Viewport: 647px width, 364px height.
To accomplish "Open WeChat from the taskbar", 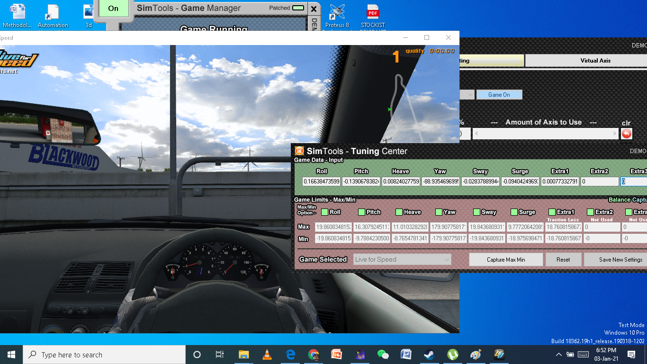I will (x=383, y=355).
